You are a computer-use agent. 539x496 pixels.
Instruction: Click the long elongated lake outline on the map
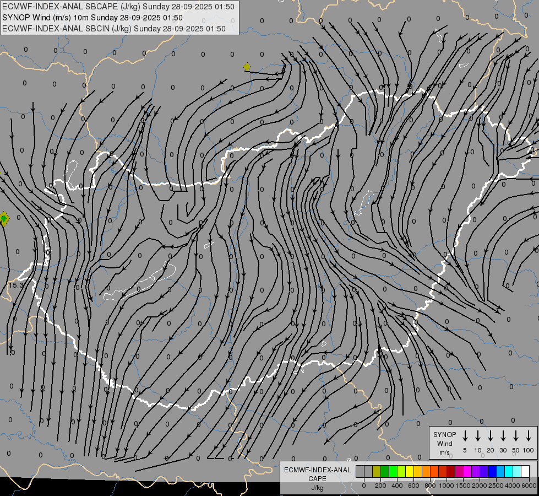[139, 282]
